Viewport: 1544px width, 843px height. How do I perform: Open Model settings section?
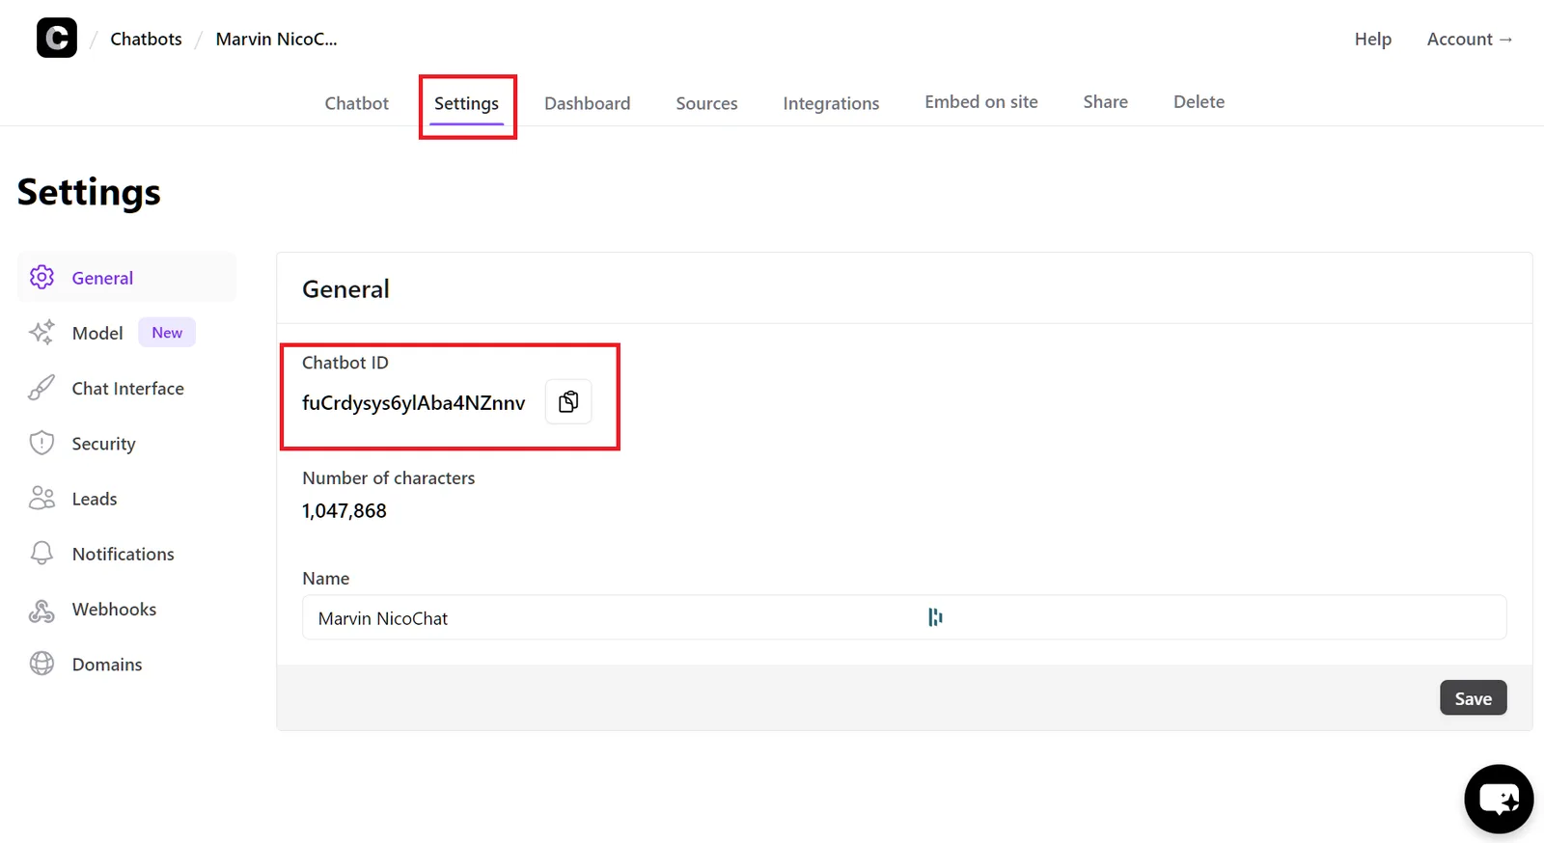point(97,333)
